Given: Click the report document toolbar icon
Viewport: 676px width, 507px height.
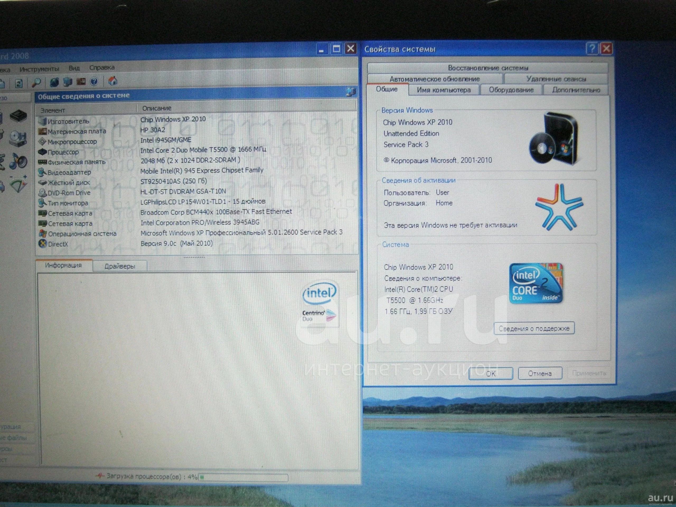Looking at the screenshot, I should point(19,83).
